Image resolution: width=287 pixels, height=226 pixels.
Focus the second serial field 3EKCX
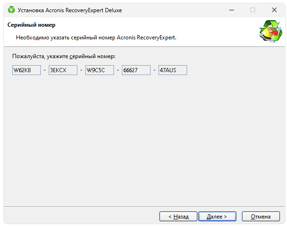63,70
